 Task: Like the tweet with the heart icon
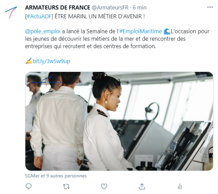(104, 186)
